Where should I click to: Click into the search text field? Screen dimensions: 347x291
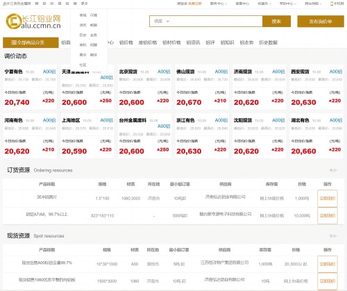(x=217, y=22)
